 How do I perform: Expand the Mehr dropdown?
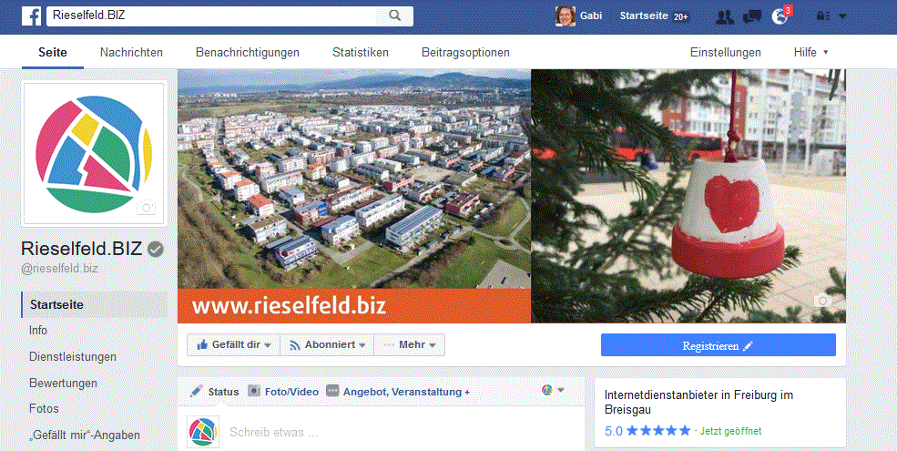click(x=409, y=345)
